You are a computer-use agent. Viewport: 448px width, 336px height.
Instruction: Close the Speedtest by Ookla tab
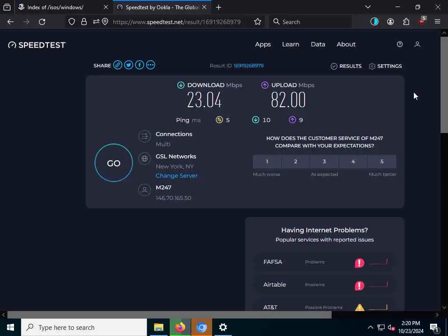coord(204,7)
